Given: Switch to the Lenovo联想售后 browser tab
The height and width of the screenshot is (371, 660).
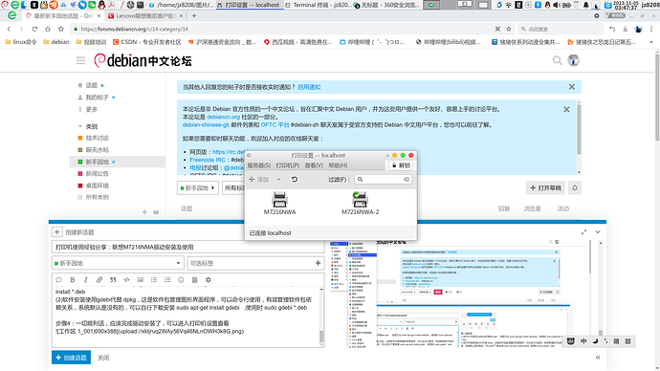Looking at the screenshot, I should (145, 16).
